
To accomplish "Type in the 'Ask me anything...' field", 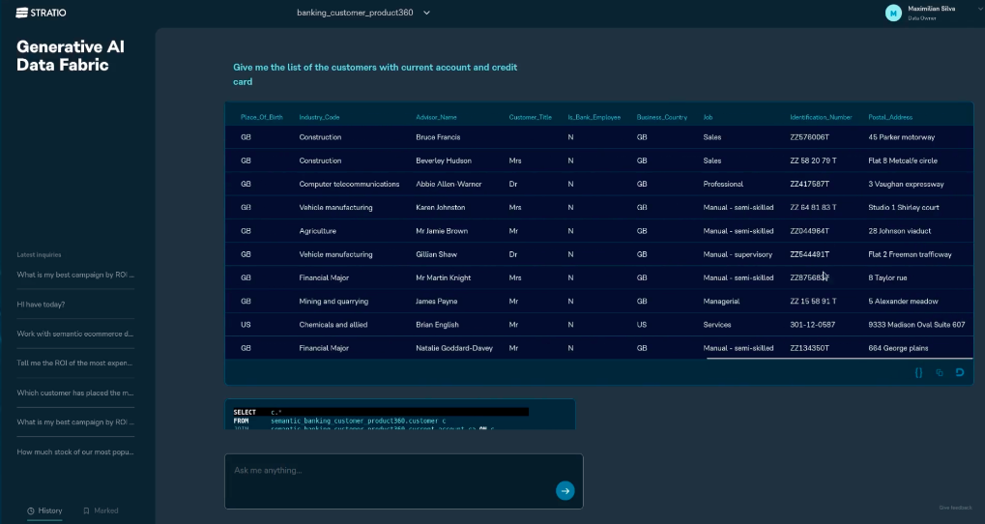I will (x=387, y=471).
